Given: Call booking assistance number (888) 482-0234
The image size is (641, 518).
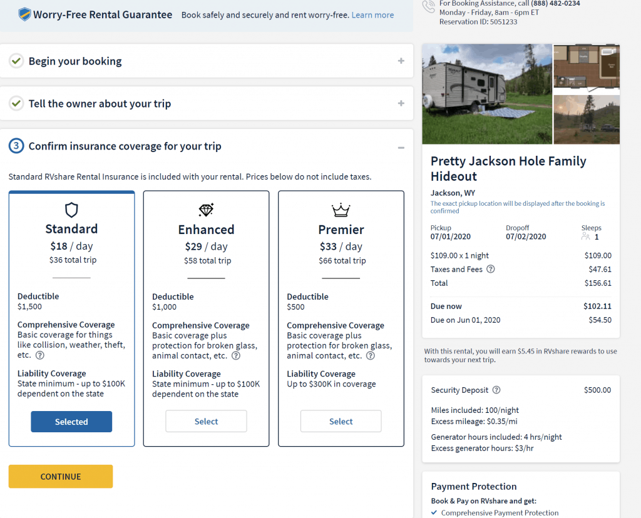Looking at the screenshot, I should click(555, 3).
